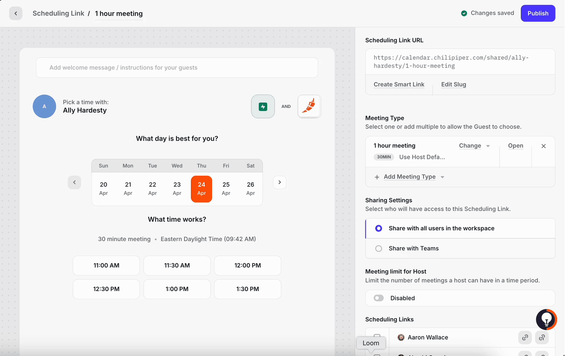The image size is (565, 356).
Task: Pick Sunday 20 Apr in the calendar
Action: click(104, 189)
